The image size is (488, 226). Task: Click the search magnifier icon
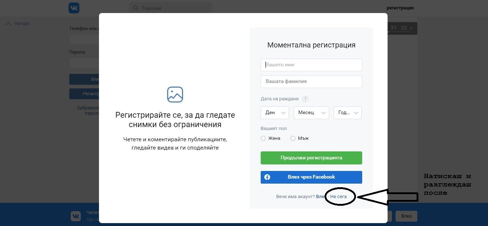pos(135,8)
